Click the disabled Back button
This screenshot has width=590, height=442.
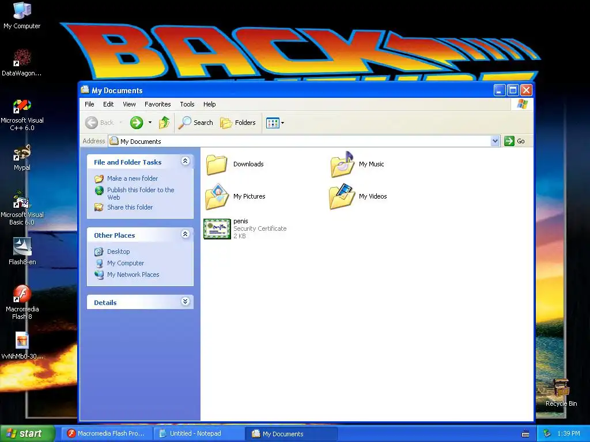(x=99, y=123)
